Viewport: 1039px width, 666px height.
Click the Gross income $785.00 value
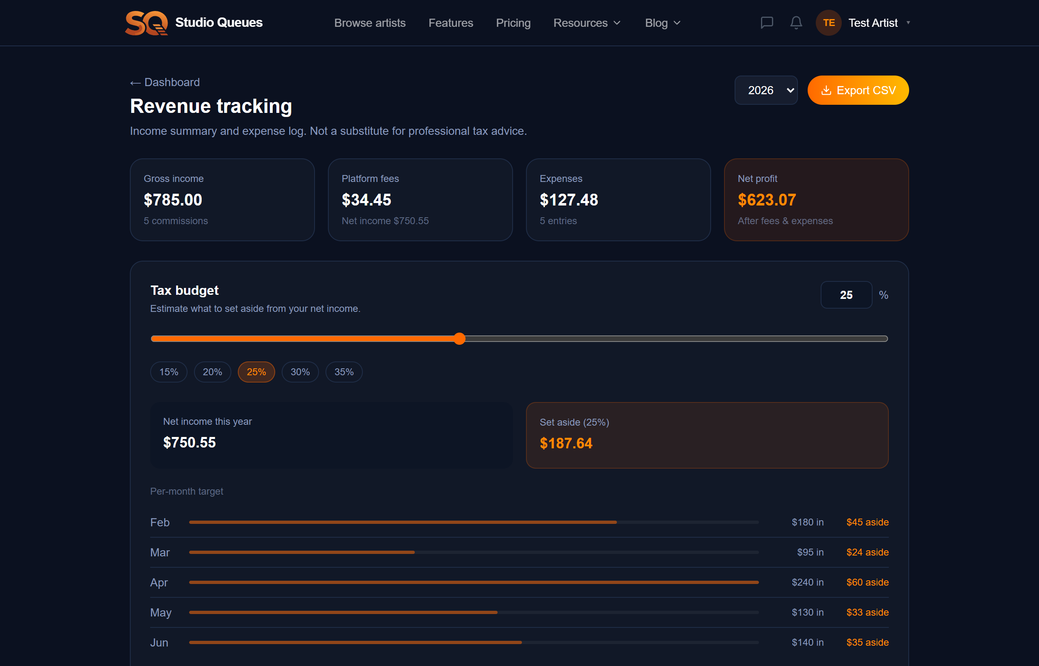(x=173, y=200)
